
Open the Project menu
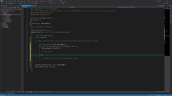15,1
